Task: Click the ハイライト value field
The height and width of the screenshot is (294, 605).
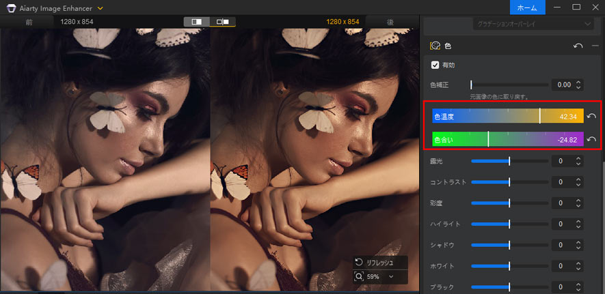Action: tap(563, 224)
